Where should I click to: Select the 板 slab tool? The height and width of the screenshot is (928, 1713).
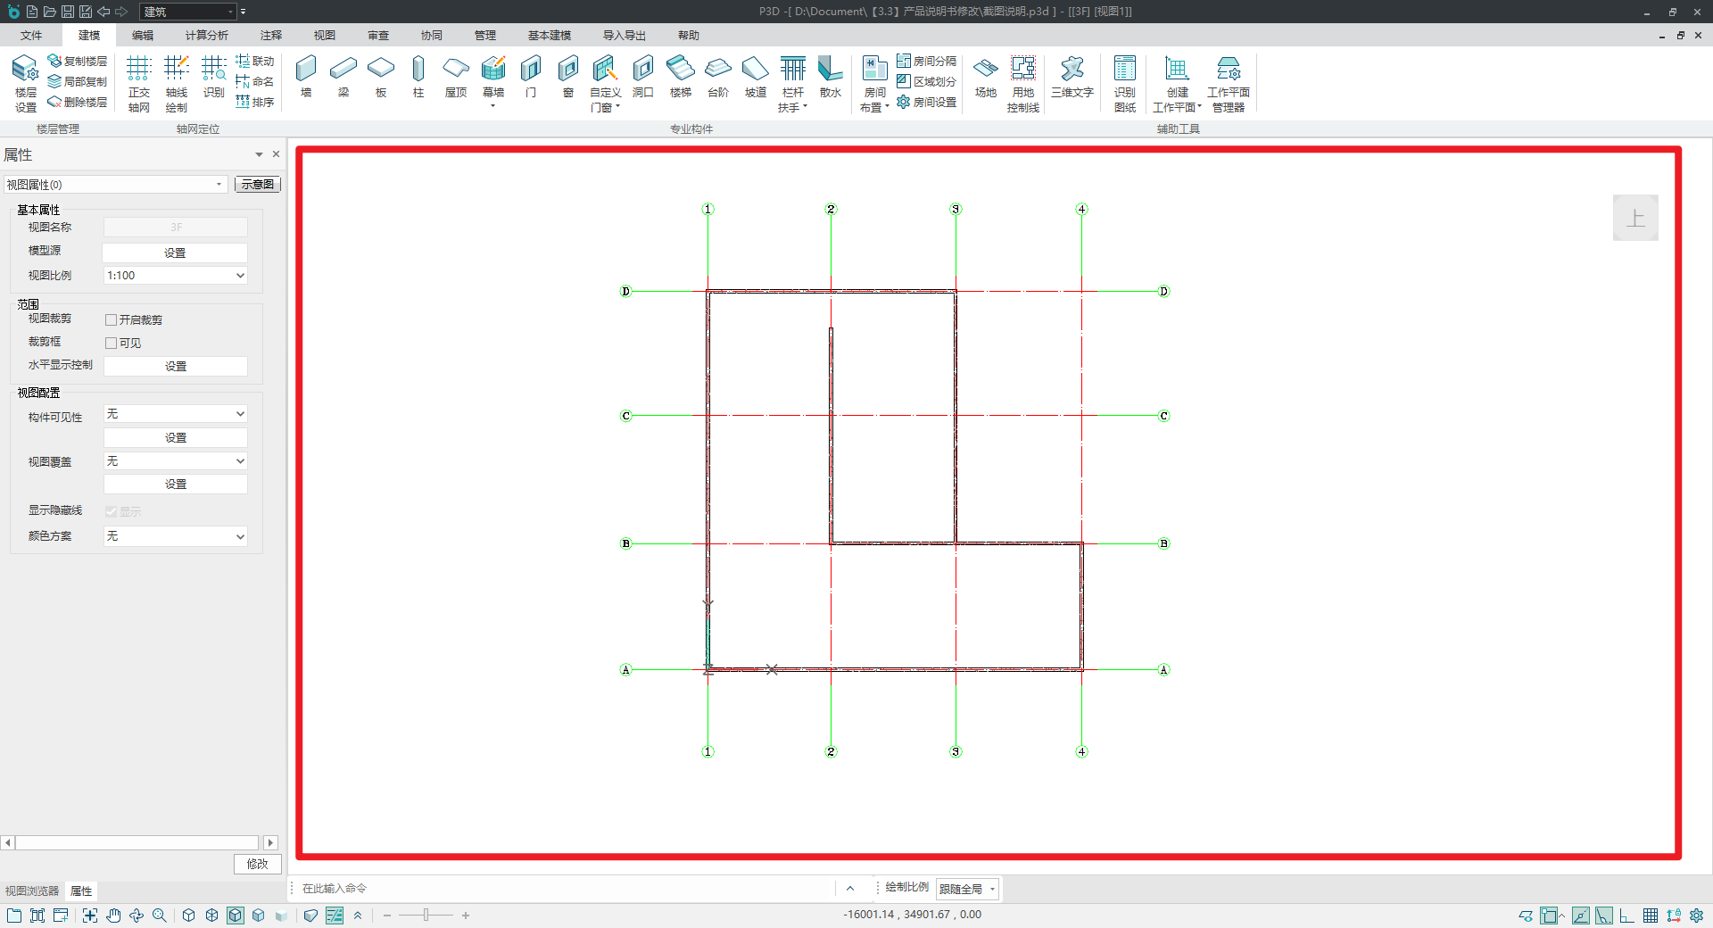(381, 77)
